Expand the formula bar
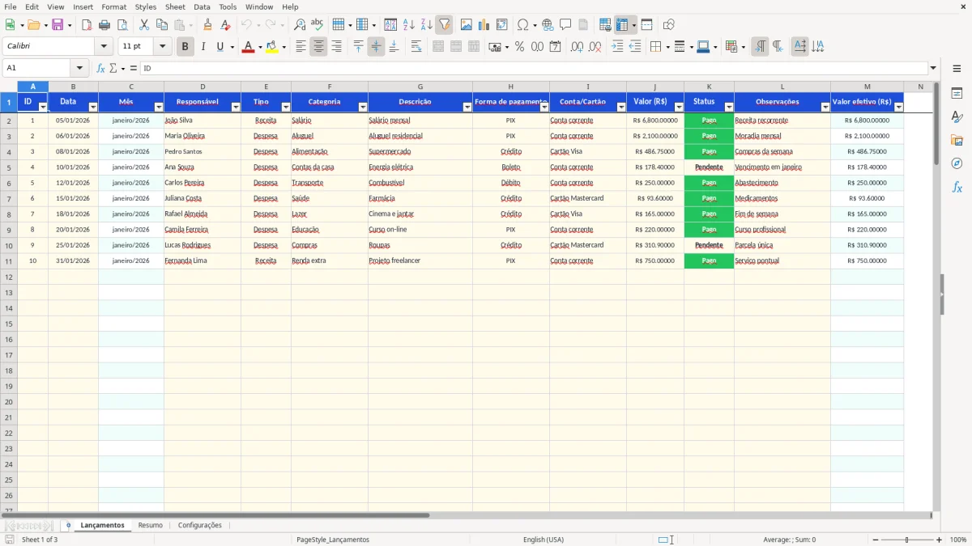 click(x=933, y=69)
